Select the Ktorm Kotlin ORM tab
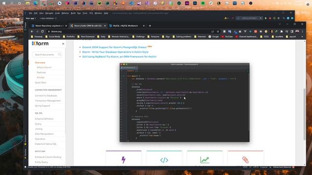Screen dimensions: 312x175 pos(88,26)
